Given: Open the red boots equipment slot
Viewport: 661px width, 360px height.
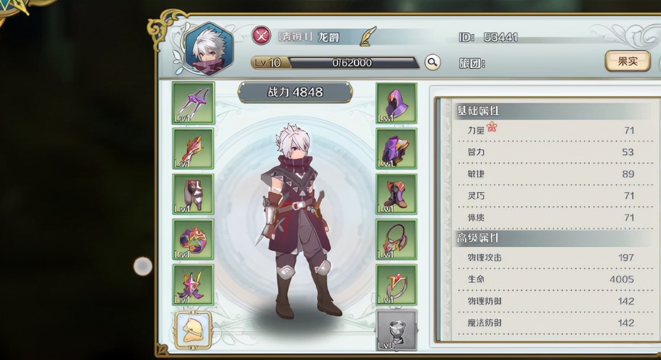Looking at the screenshot, I should coord(396,194).
